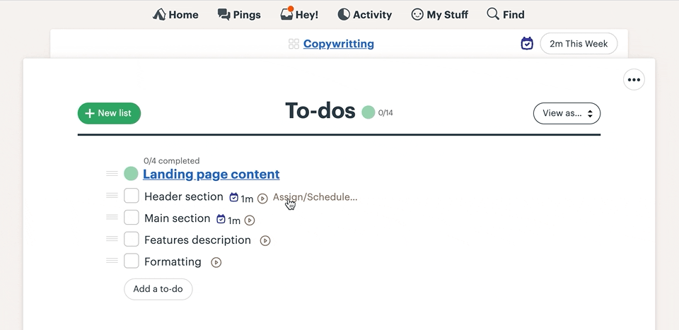Click the drag handle for Formatting
This screenshot has width=679, height=330.
point(112,260)
